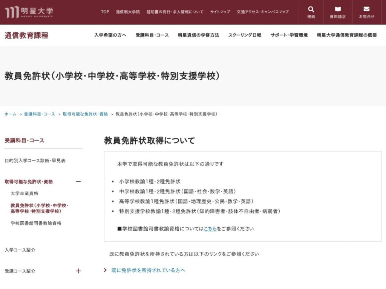Click the お問合せ envelope icon

click(x=366, y=9)
